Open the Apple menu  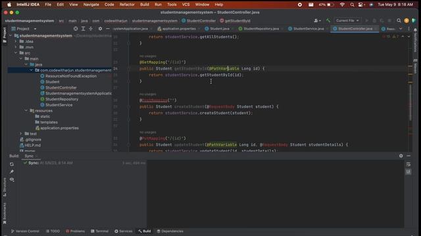tap(9, 5)
